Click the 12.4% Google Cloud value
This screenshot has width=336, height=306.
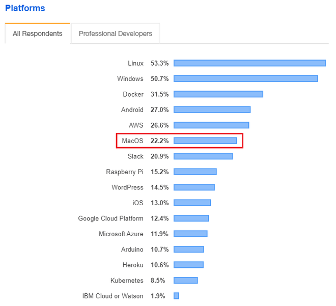[x=160, y=218]
